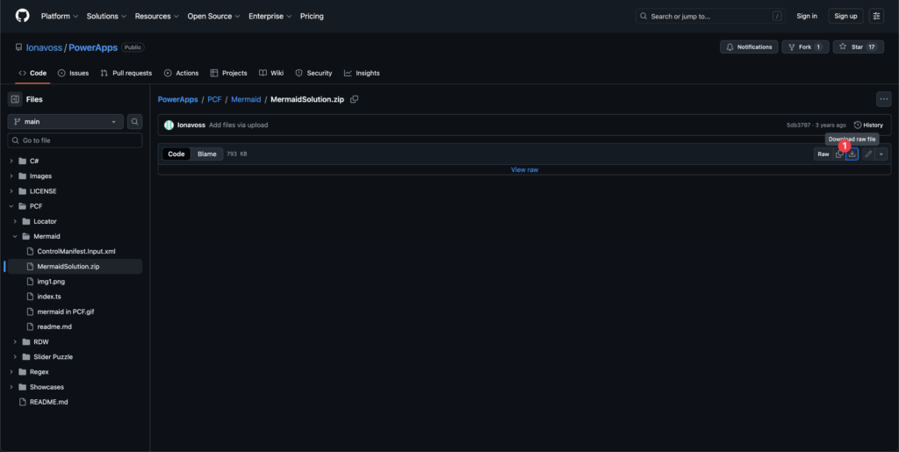
Task: Copy the file path next to MermaidSolution.zip
Action: coord(355,99)
